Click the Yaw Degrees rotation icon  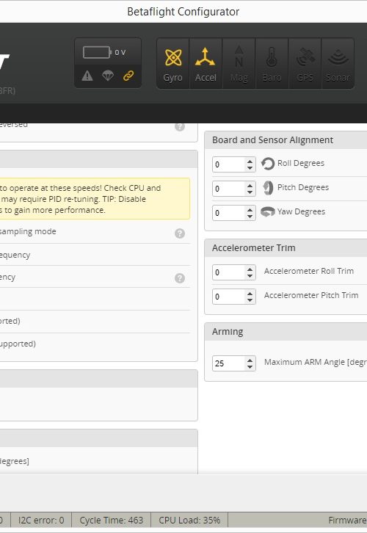267,211
